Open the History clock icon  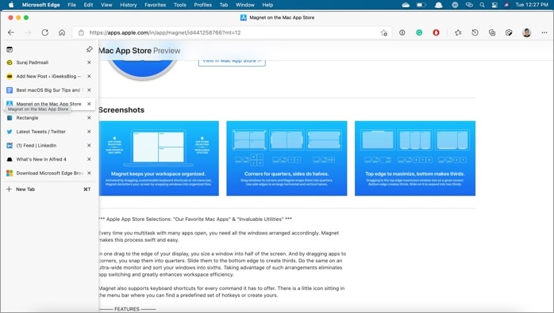point(475,32)
